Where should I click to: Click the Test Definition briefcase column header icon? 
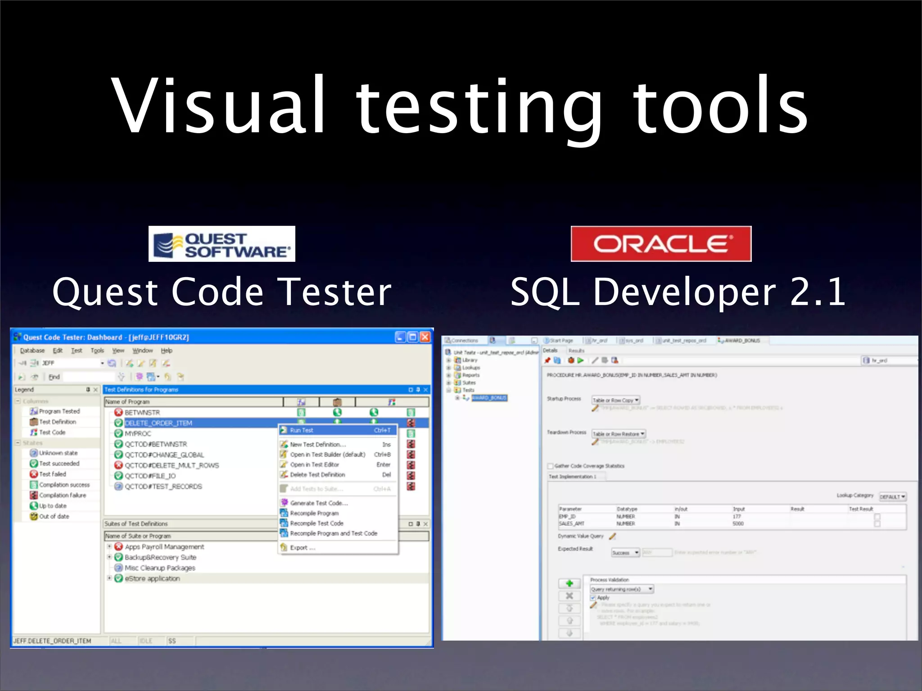(x=337, y=402)
